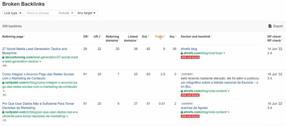The width and height of the screenshot is (286, 126).
Task: Click the 404 not found badge under viral-loop
Action: click(190, 57)
